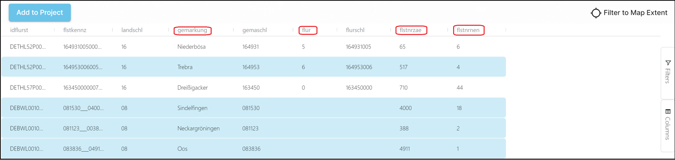Click flurschl value 164953006
This screenshot has width=675, height=160.
pyautogui.click(x=359, y=67)
